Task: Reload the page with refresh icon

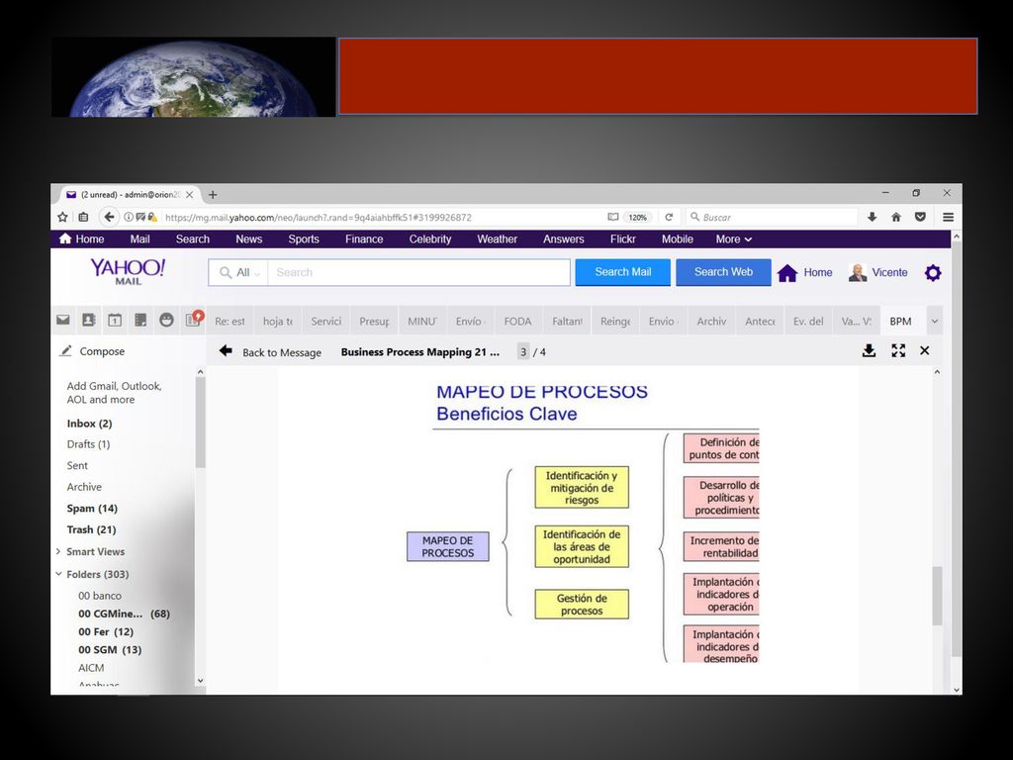Action: click(669, 217)
